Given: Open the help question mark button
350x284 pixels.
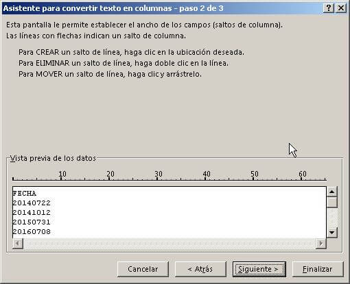Looking at the screenshot, I should [329, 8].
